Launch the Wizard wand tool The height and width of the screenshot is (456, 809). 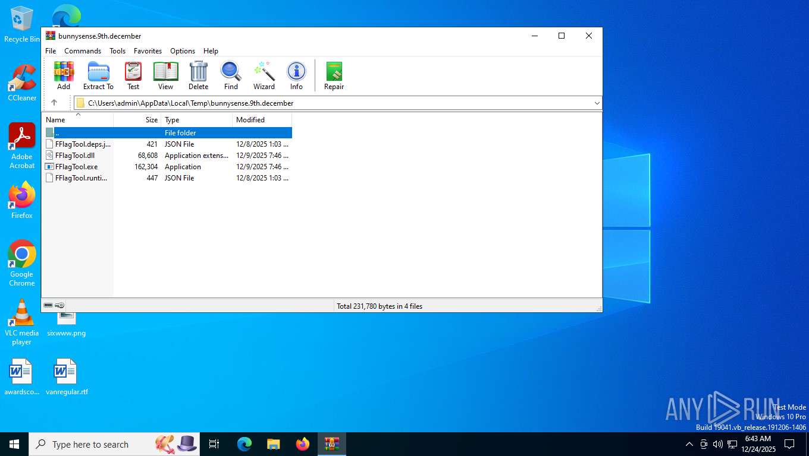[264, 76]
